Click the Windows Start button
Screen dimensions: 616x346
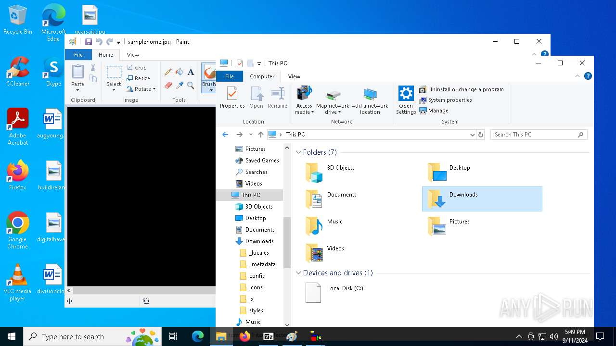point(12,336)
